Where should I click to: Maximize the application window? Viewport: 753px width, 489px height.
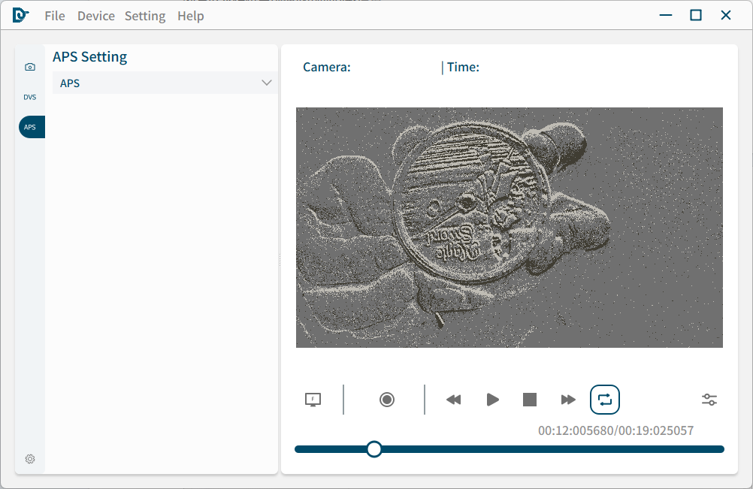(696, 15)
